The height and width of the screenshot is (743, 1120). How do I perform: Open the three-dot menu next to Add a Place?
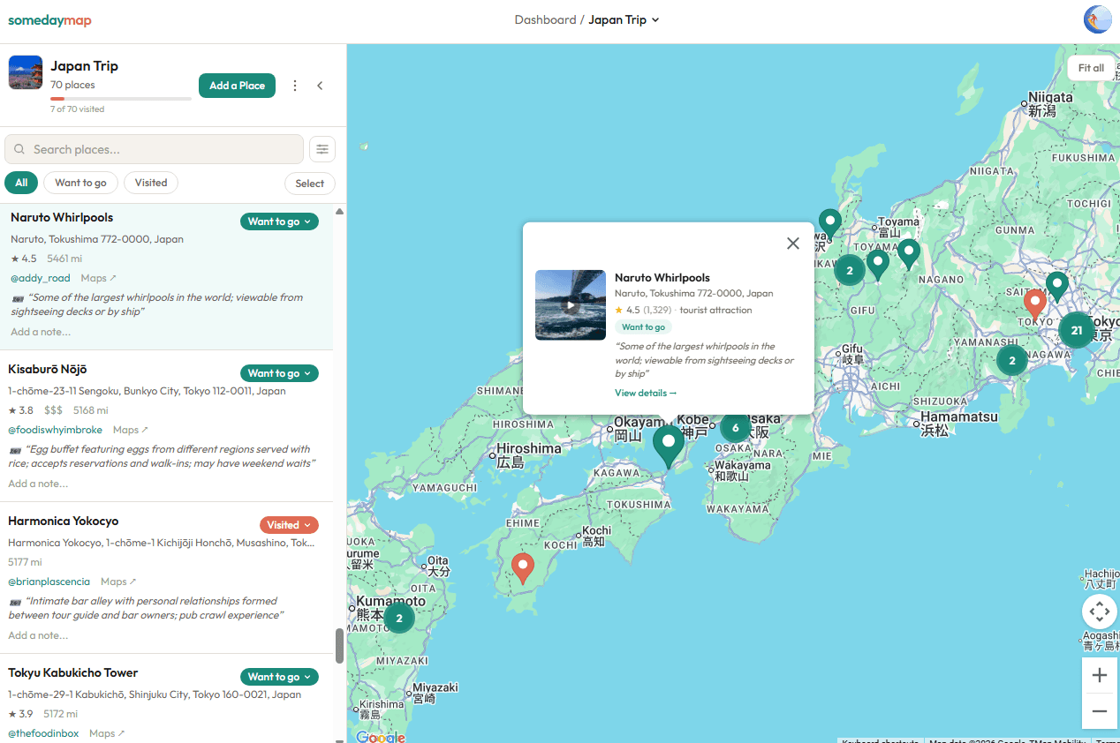coord(295,86)
